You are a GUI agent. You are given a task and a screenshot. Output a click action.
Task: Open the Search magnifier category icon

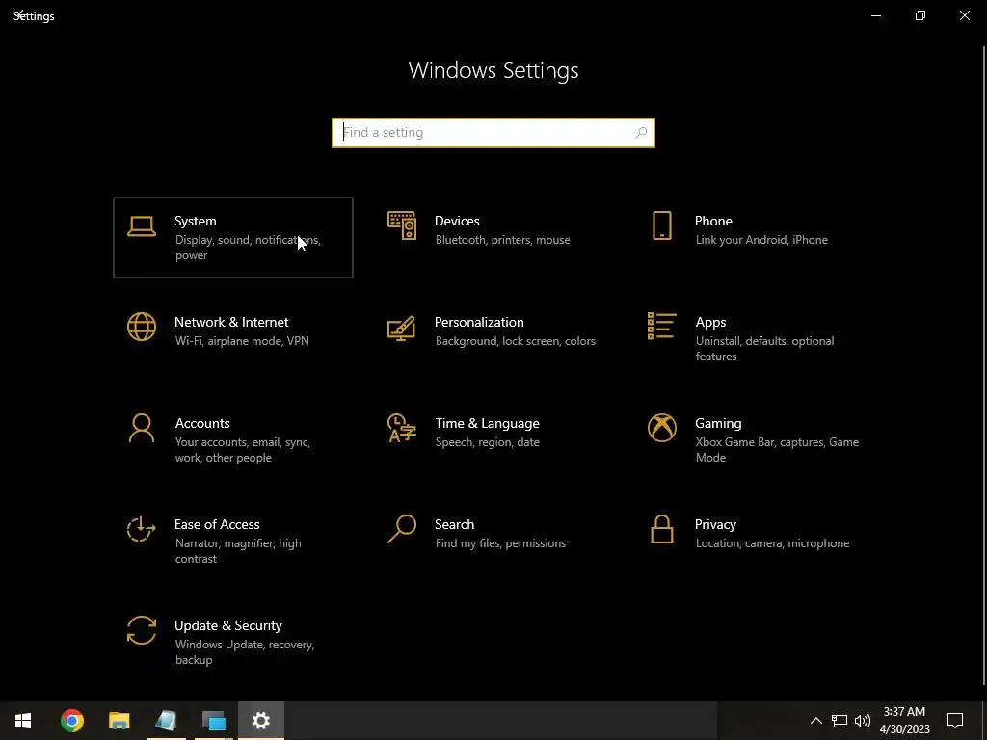pos(402,529)
